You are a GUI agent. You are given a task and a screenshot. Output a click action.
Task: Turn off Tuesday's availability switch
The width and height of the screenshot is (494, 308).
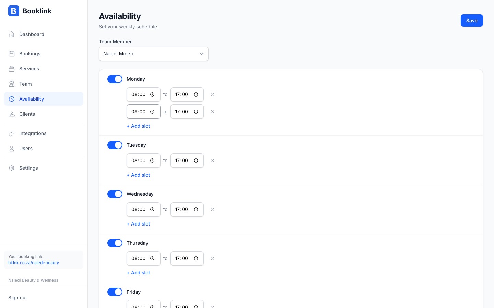(115, 145)
